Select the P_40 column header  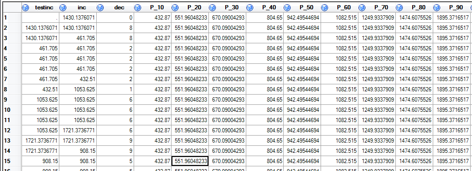click(x=265, y=7)
